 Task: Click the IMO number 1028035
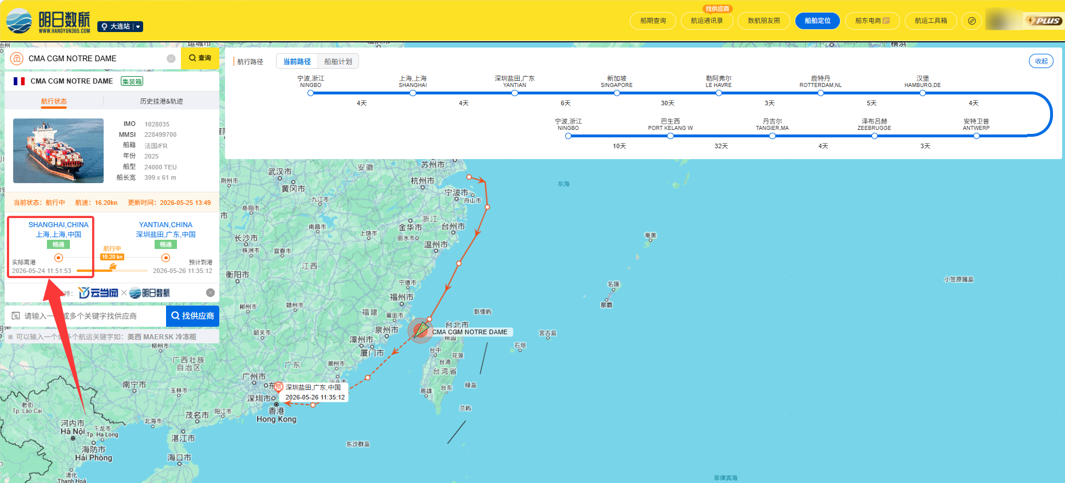[157, 124]
